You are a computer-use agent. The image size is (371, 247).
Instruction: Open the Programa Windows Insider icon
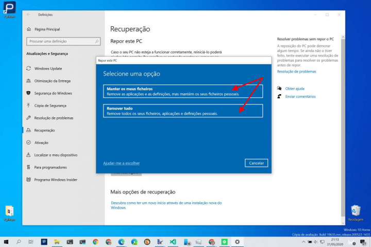(x=29, y=180)
